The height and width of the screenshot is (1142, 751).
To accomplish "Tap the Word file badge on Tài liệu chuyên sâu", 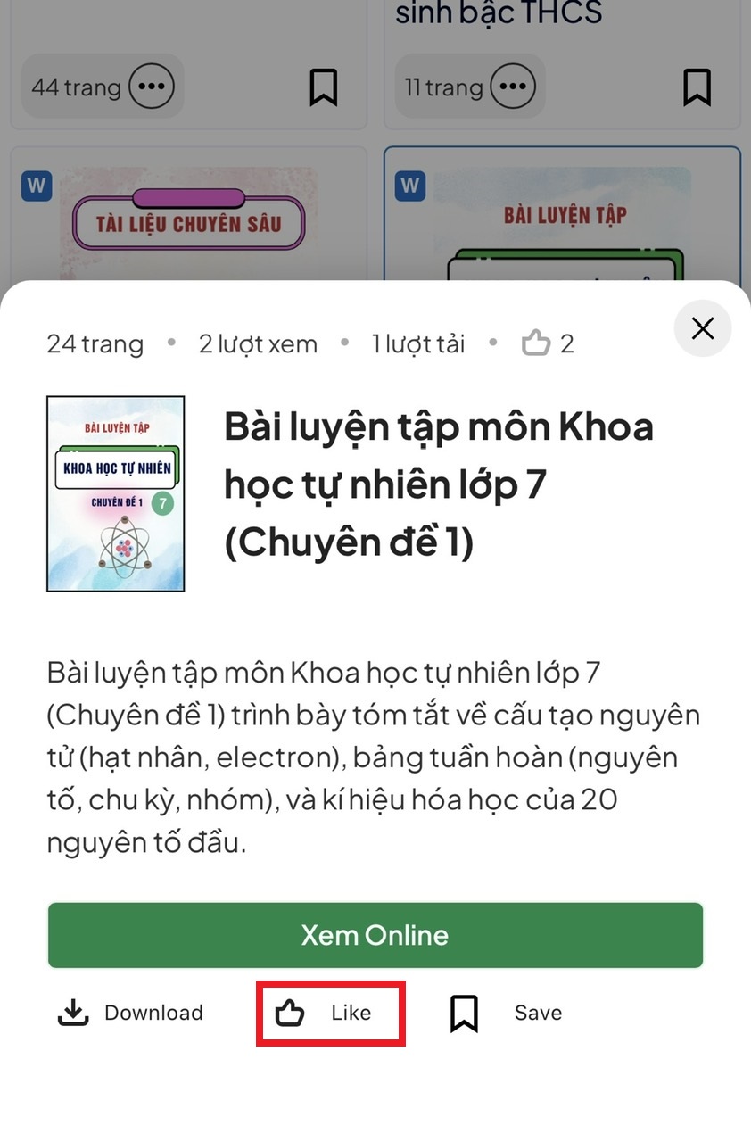I will coord(37,186).
